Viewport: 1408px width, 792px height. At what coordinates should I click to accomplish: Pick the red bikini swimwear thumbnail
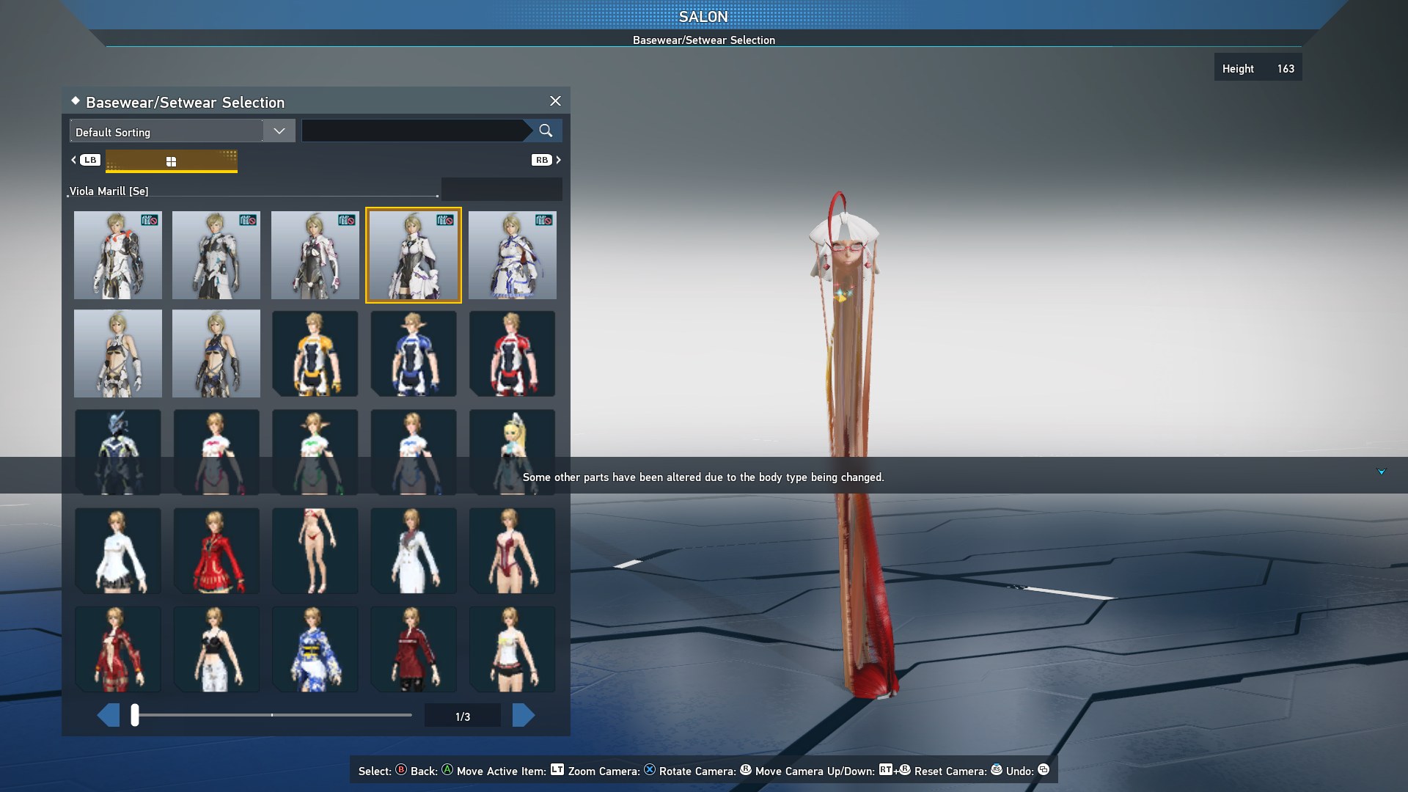(315, 551)
